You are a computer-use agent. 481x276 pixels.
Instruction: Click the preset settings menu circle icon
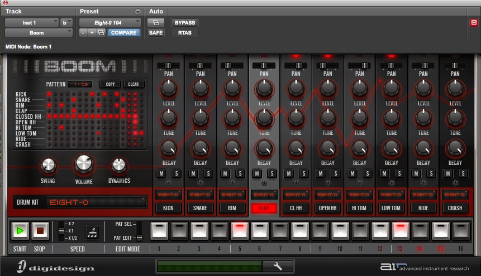pos(138,12)
